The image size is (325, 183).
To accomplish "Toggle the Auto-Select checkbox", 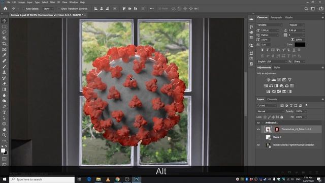I will click(23, 9).
